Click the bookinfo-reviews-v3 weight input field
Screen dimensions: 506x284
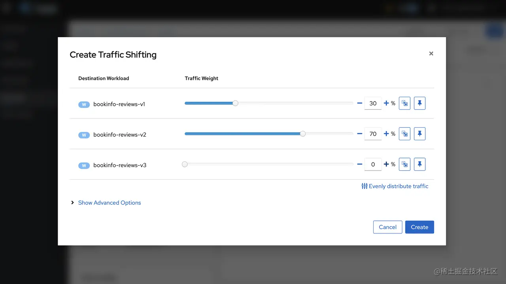click(373, 164)
